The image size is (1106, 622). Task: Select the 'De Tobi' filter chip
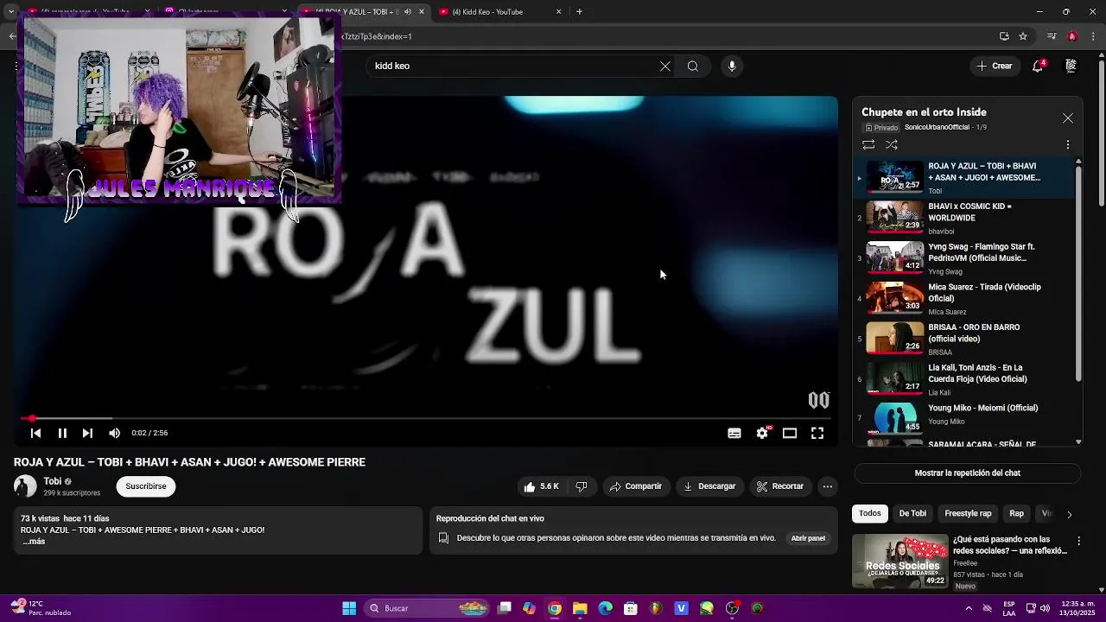pos(912,513)
